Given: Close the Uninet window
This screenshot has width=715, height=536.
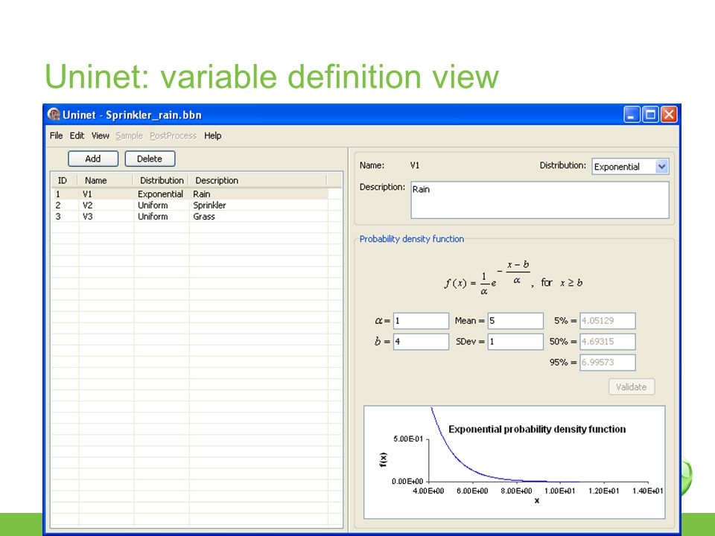Looking at the screenshot, I should [669, 115].
